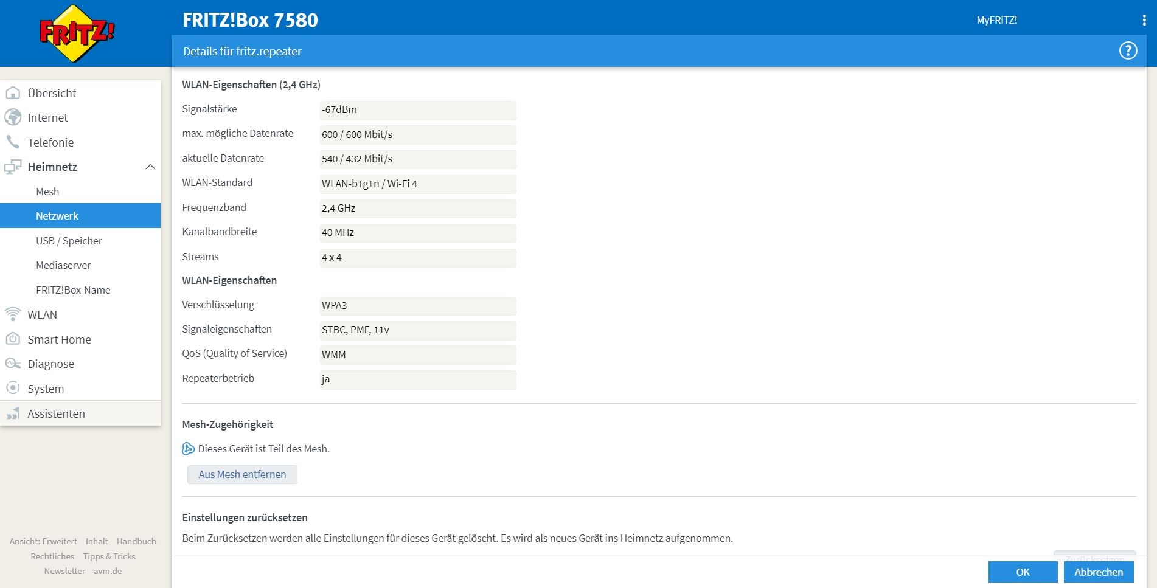Click 'WLAN-Eigenschaften (2,4 GHz)' heading
Screen dimensions: 1157x588
(x=251, y=85)
